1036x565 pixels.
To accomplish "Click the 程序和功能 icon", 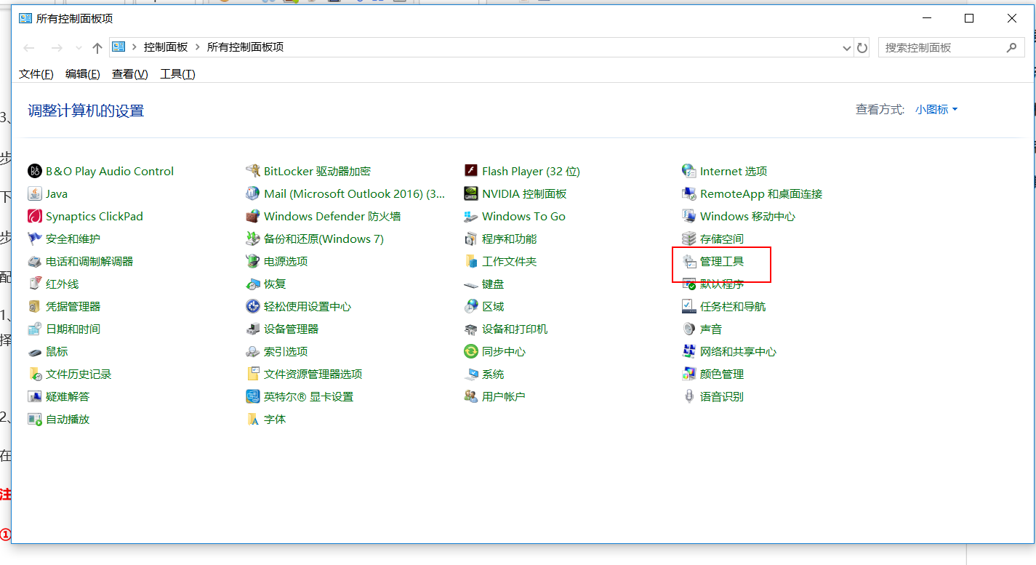I will 470,239.
